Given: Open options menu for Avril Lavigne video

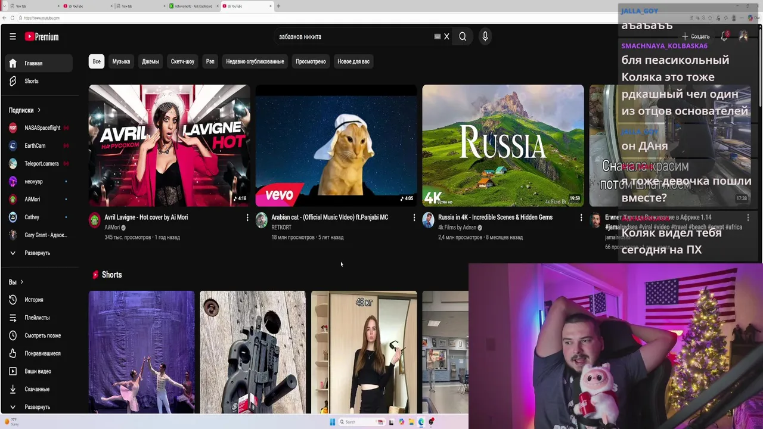Looking at the screenshot, I should pyautogui.click(x=247, y=217).
